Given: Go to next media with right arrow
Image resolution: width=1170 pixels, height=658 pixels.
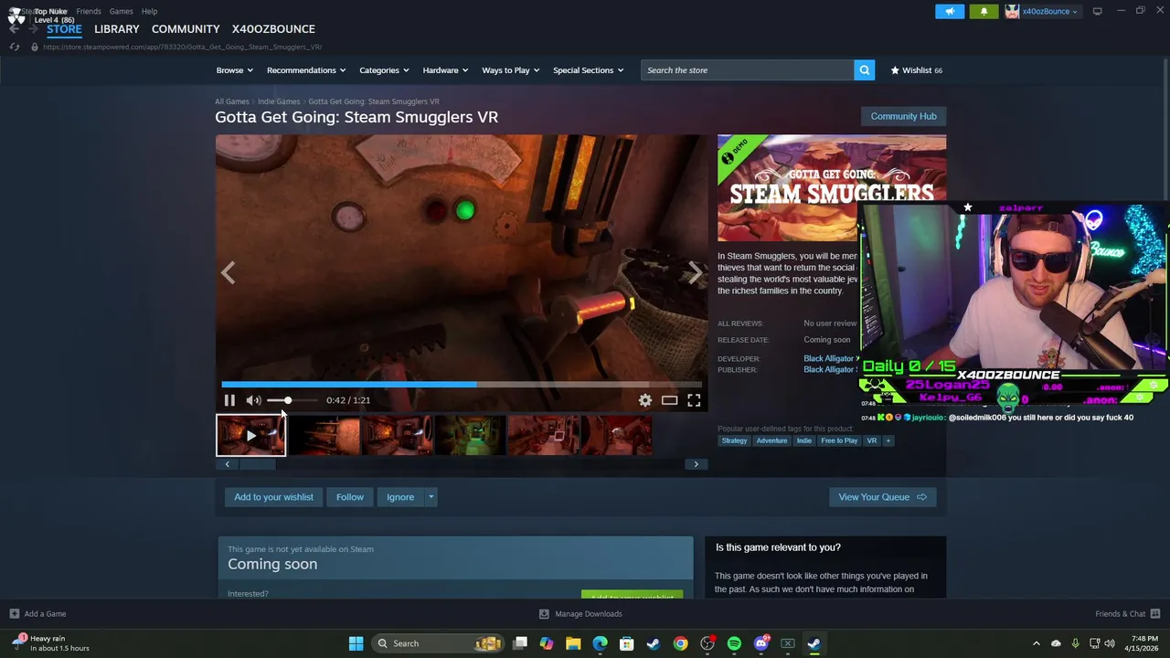Looking at the screenshot, I should (x=696, y=272).
